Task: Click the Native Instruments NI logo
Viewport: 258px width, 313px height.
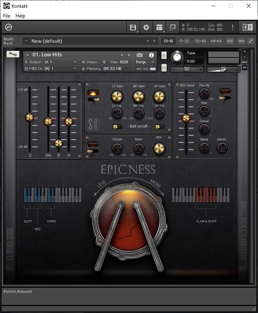Action: 248,27
